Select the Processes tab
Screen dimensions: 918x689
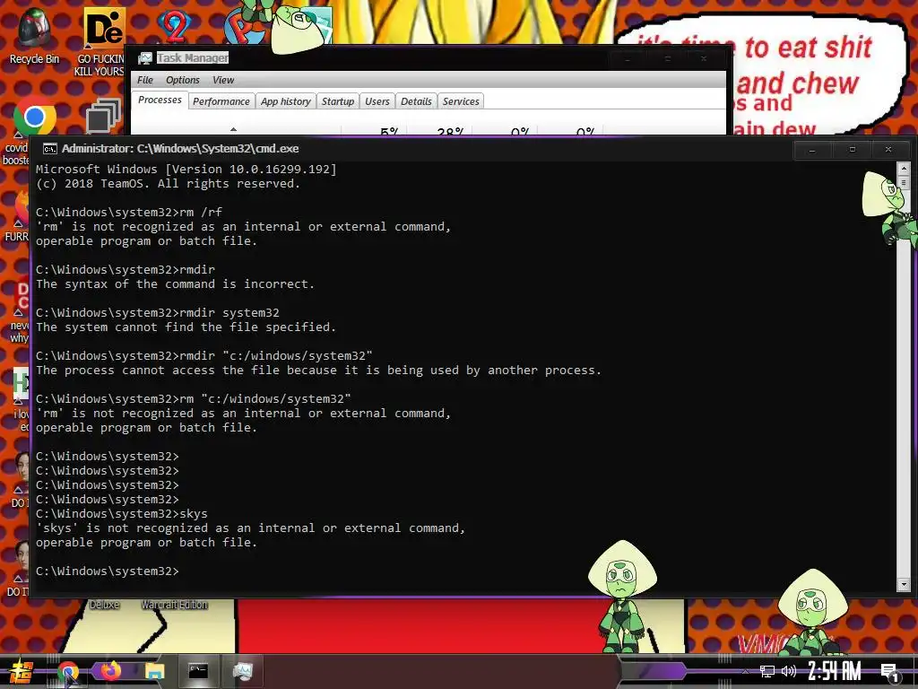(x=160, y=100)
